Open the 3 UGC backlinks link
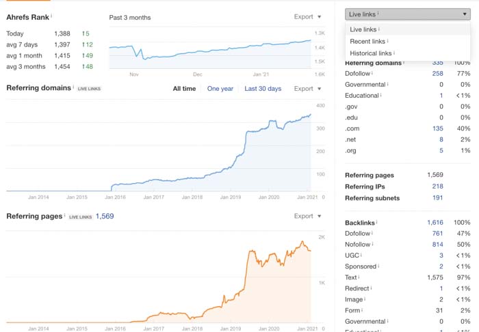The image size is (479, 332). coord(441,255)
